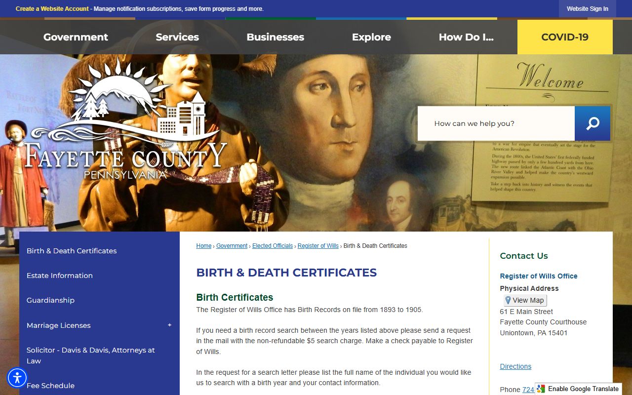
Task: Open the Explore menu
Action: point(371,37)
